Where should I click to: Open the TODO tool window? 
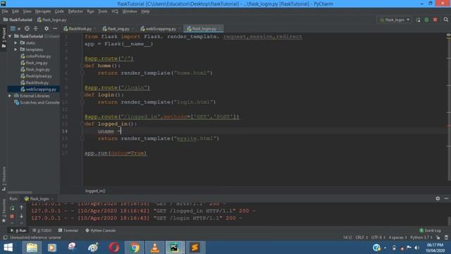[42, 231]
